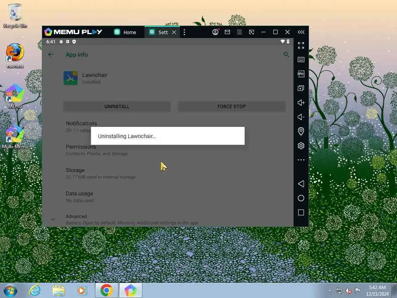This screenshot has height=298, width=397.
Task: Open the Notifications setting row
Action: click(167, 126)
